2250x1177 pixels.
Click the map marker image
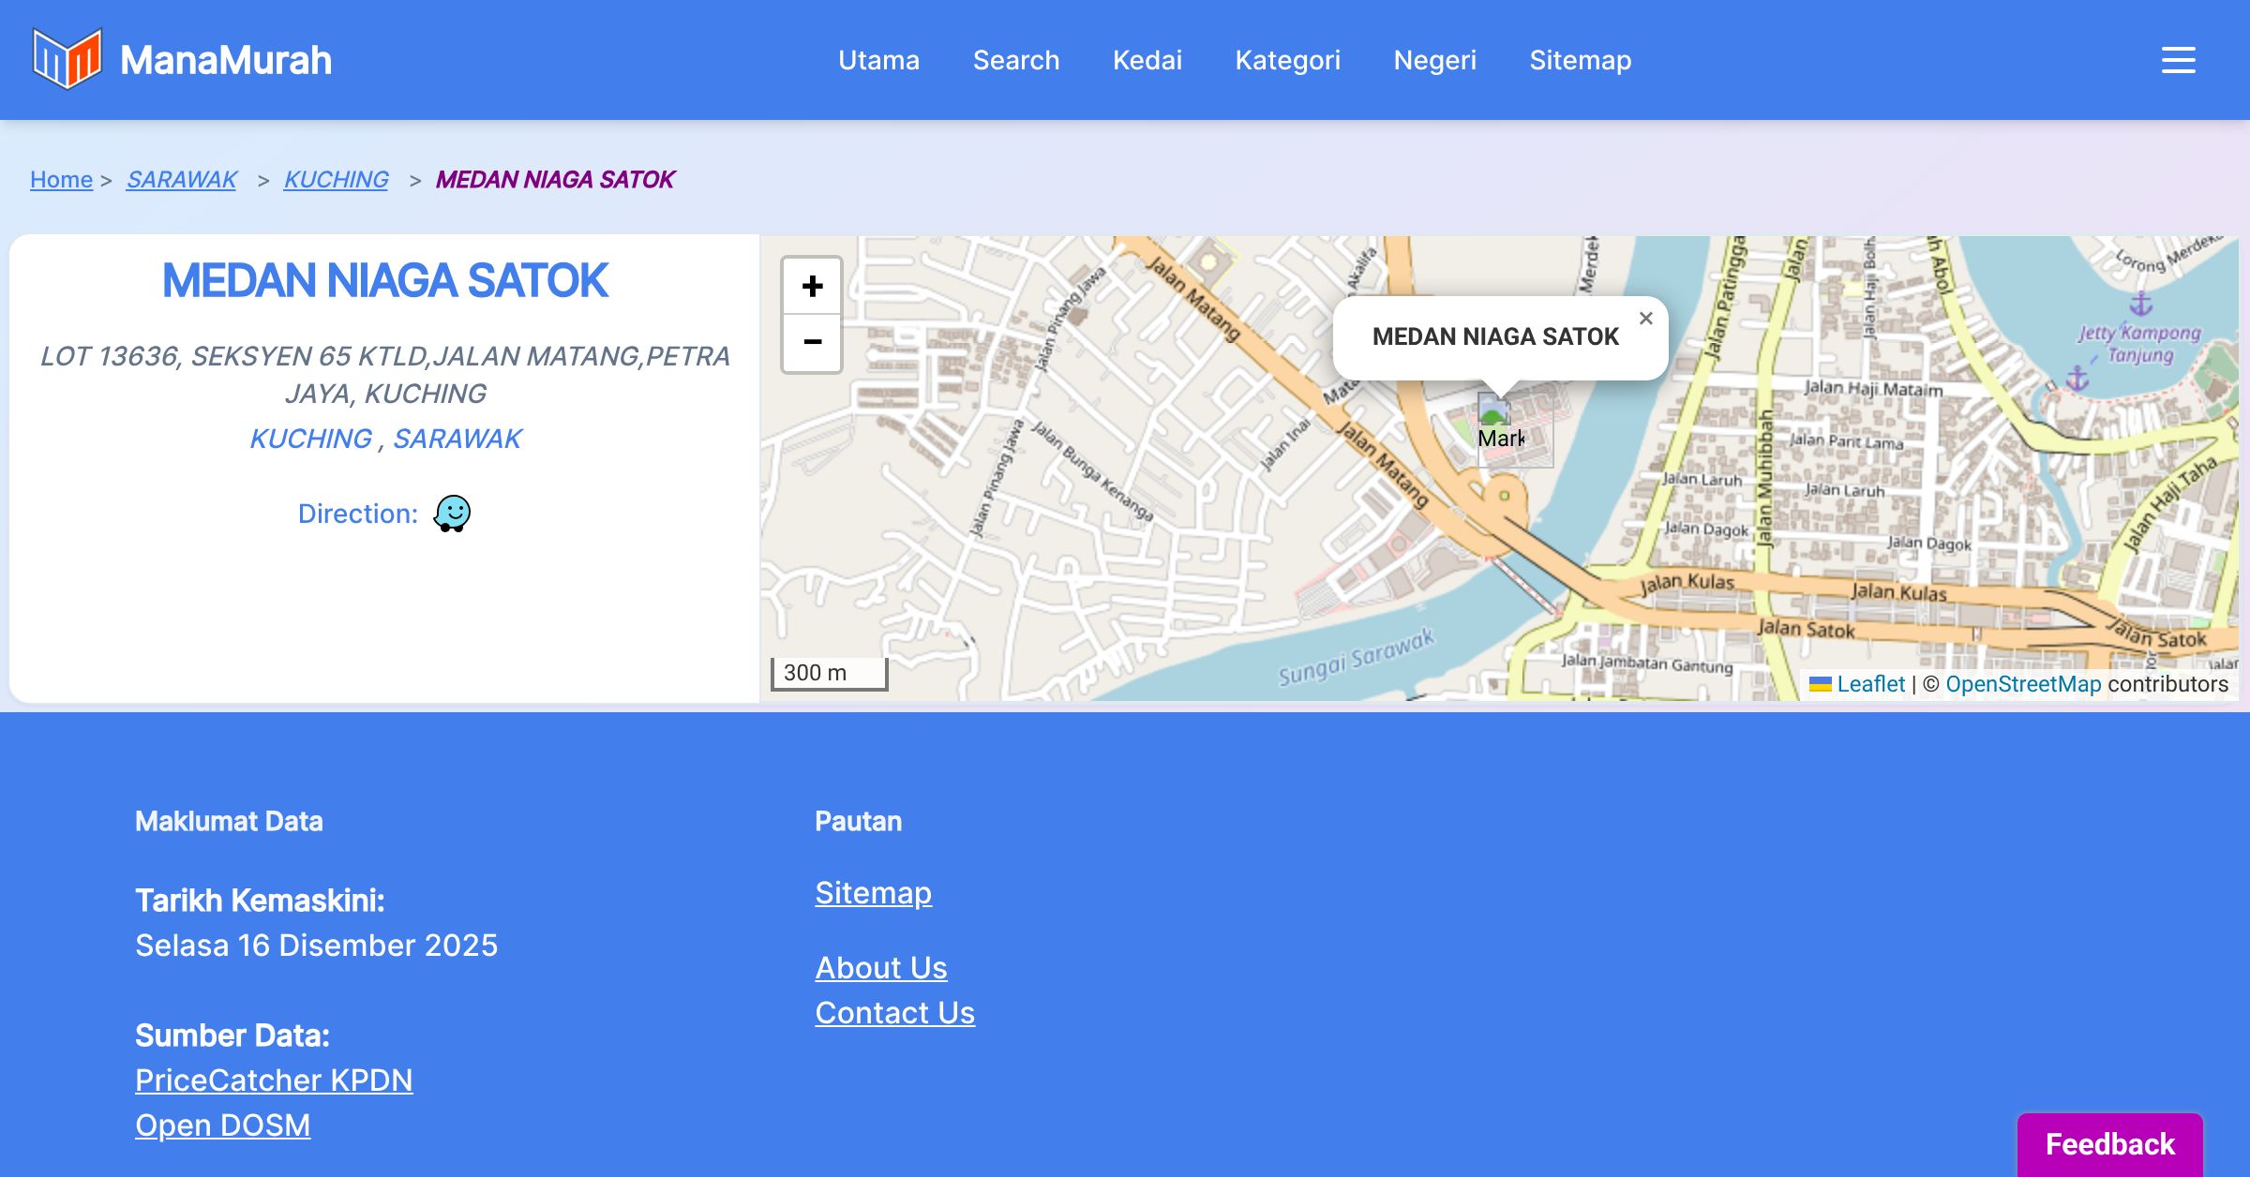(1494, 412)
